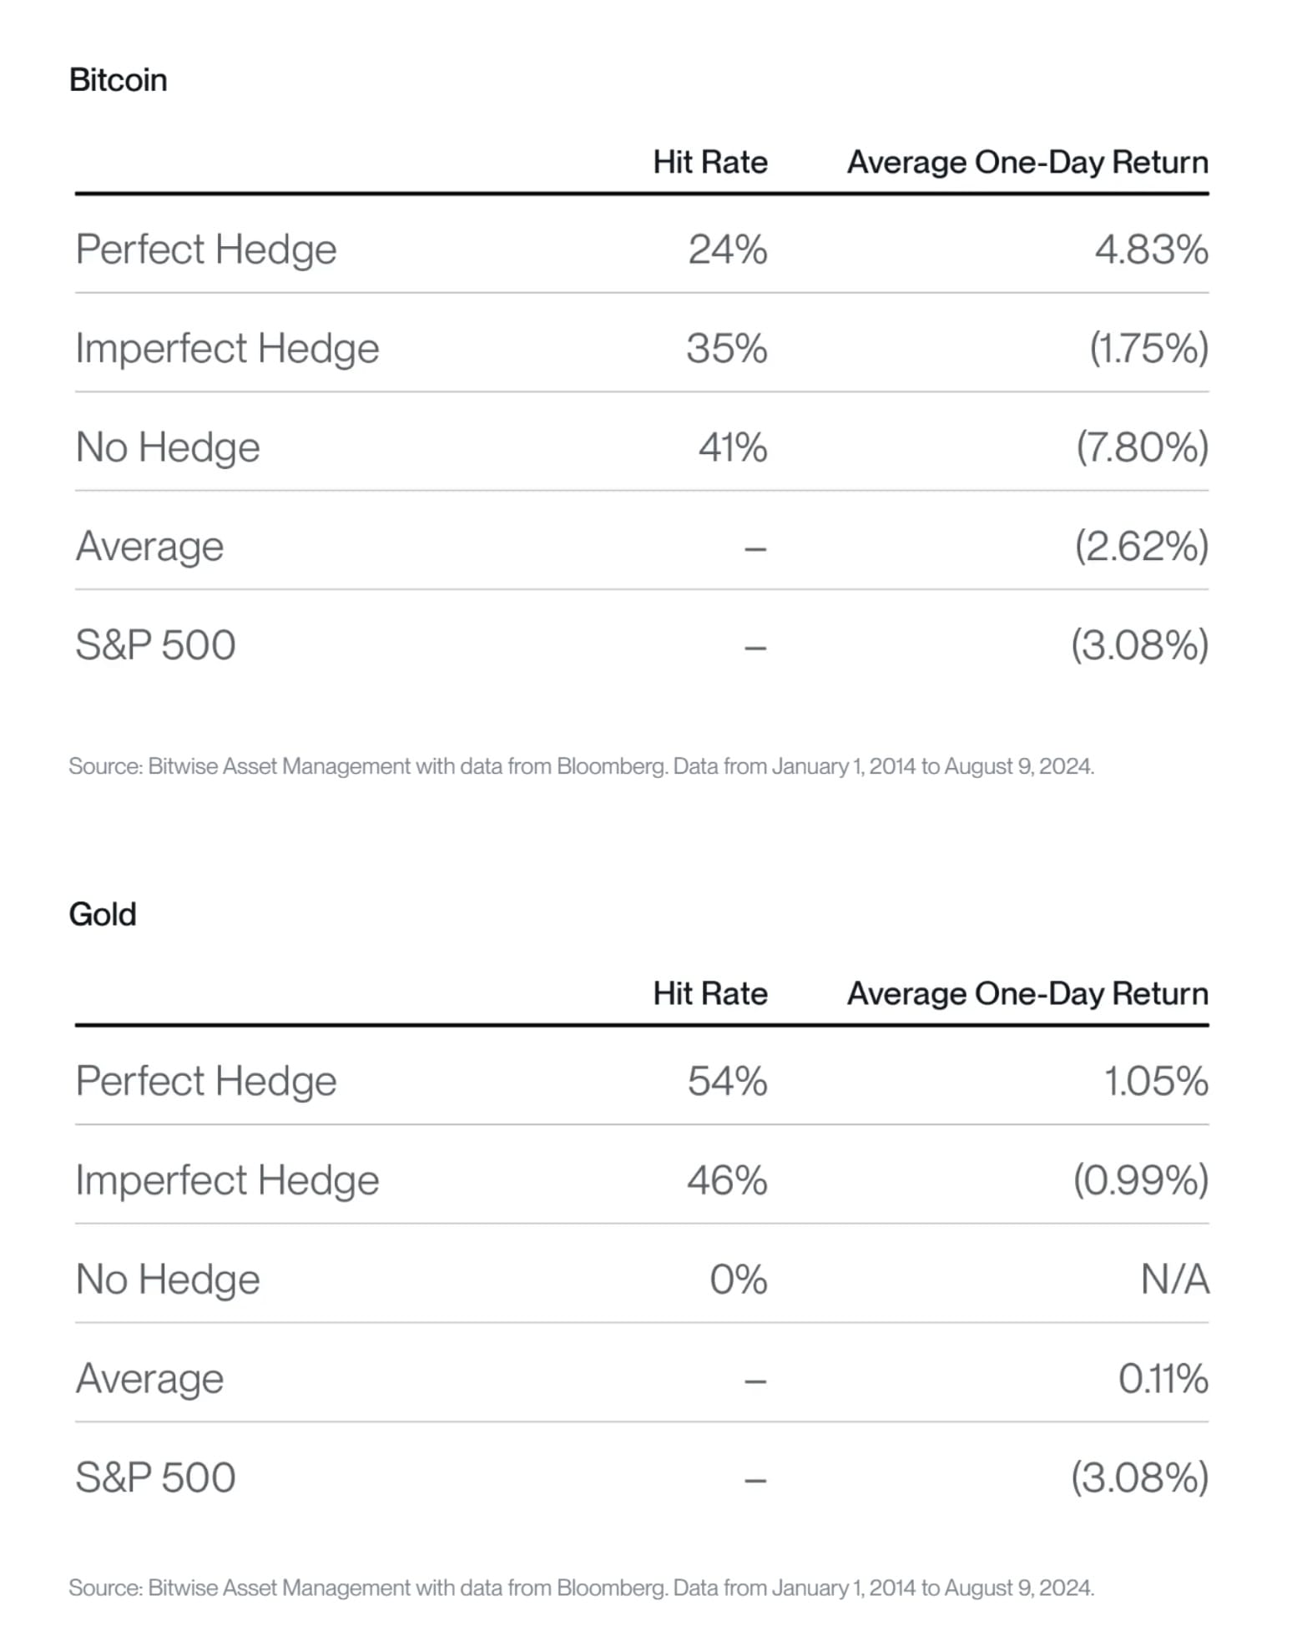
Task: Click the Gold 1.05% return value
Action: 1156,1081
